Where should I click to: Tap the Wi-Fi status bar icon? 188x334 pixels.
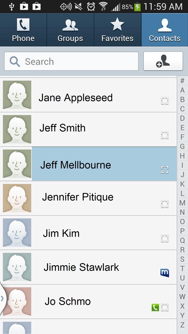pyautogui.click(x=104, y=7)
